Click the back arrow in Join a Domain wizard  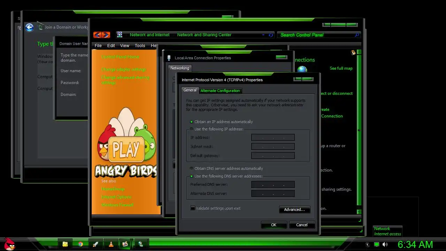(x=30, y=27)
